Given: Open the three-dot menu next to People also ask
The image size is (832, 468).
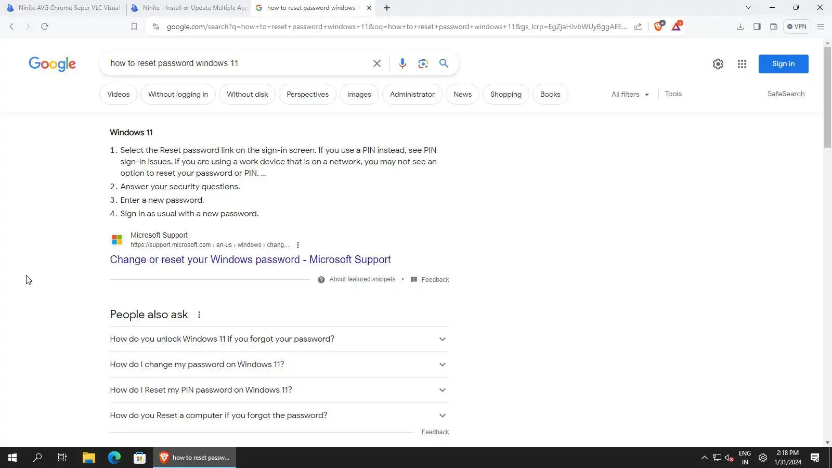Looking at the screenshot, I should [x=199, y=315].
